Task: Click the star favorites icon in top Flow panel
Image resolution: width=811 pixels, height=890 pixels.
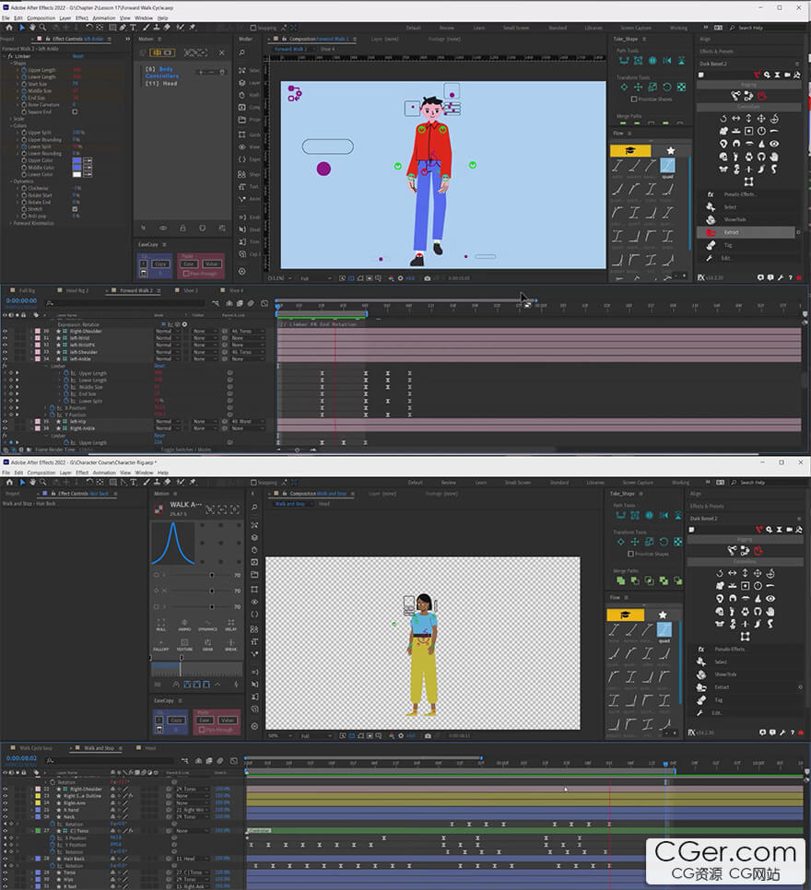Action: [671, 150]
